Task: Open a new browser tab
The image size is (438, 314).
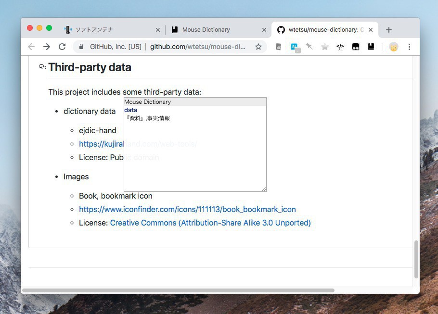Action: click(389, 30)
